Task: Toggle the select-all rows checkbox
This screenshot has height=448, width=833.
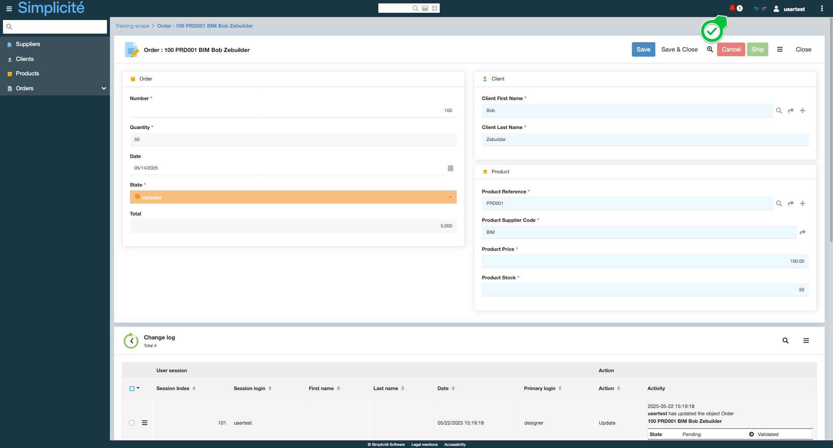Action: [x=132, y=388]
